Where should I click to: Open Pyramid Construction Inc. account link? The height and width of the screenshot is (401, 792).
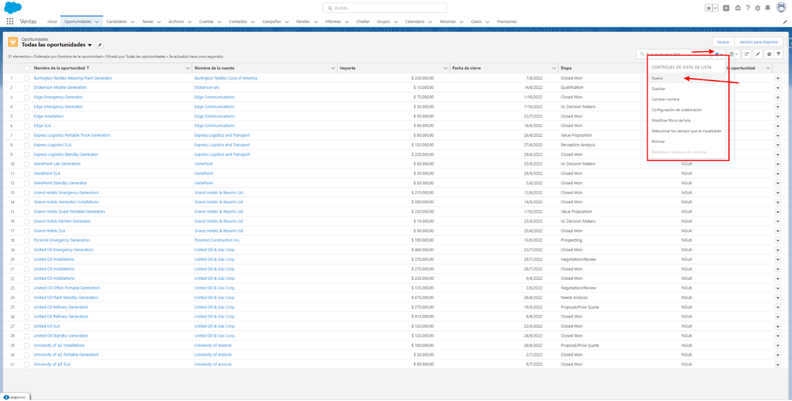click(217, 240)
